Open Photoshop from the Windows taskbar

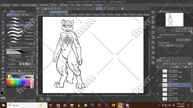93,105
